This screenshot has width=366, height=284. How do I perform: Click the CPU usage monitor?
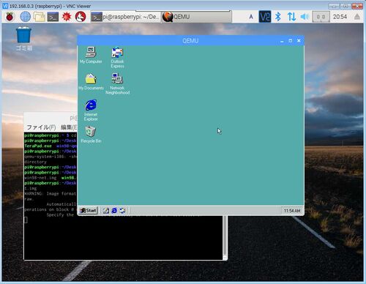pyautogui.click(x=321, y=17)
